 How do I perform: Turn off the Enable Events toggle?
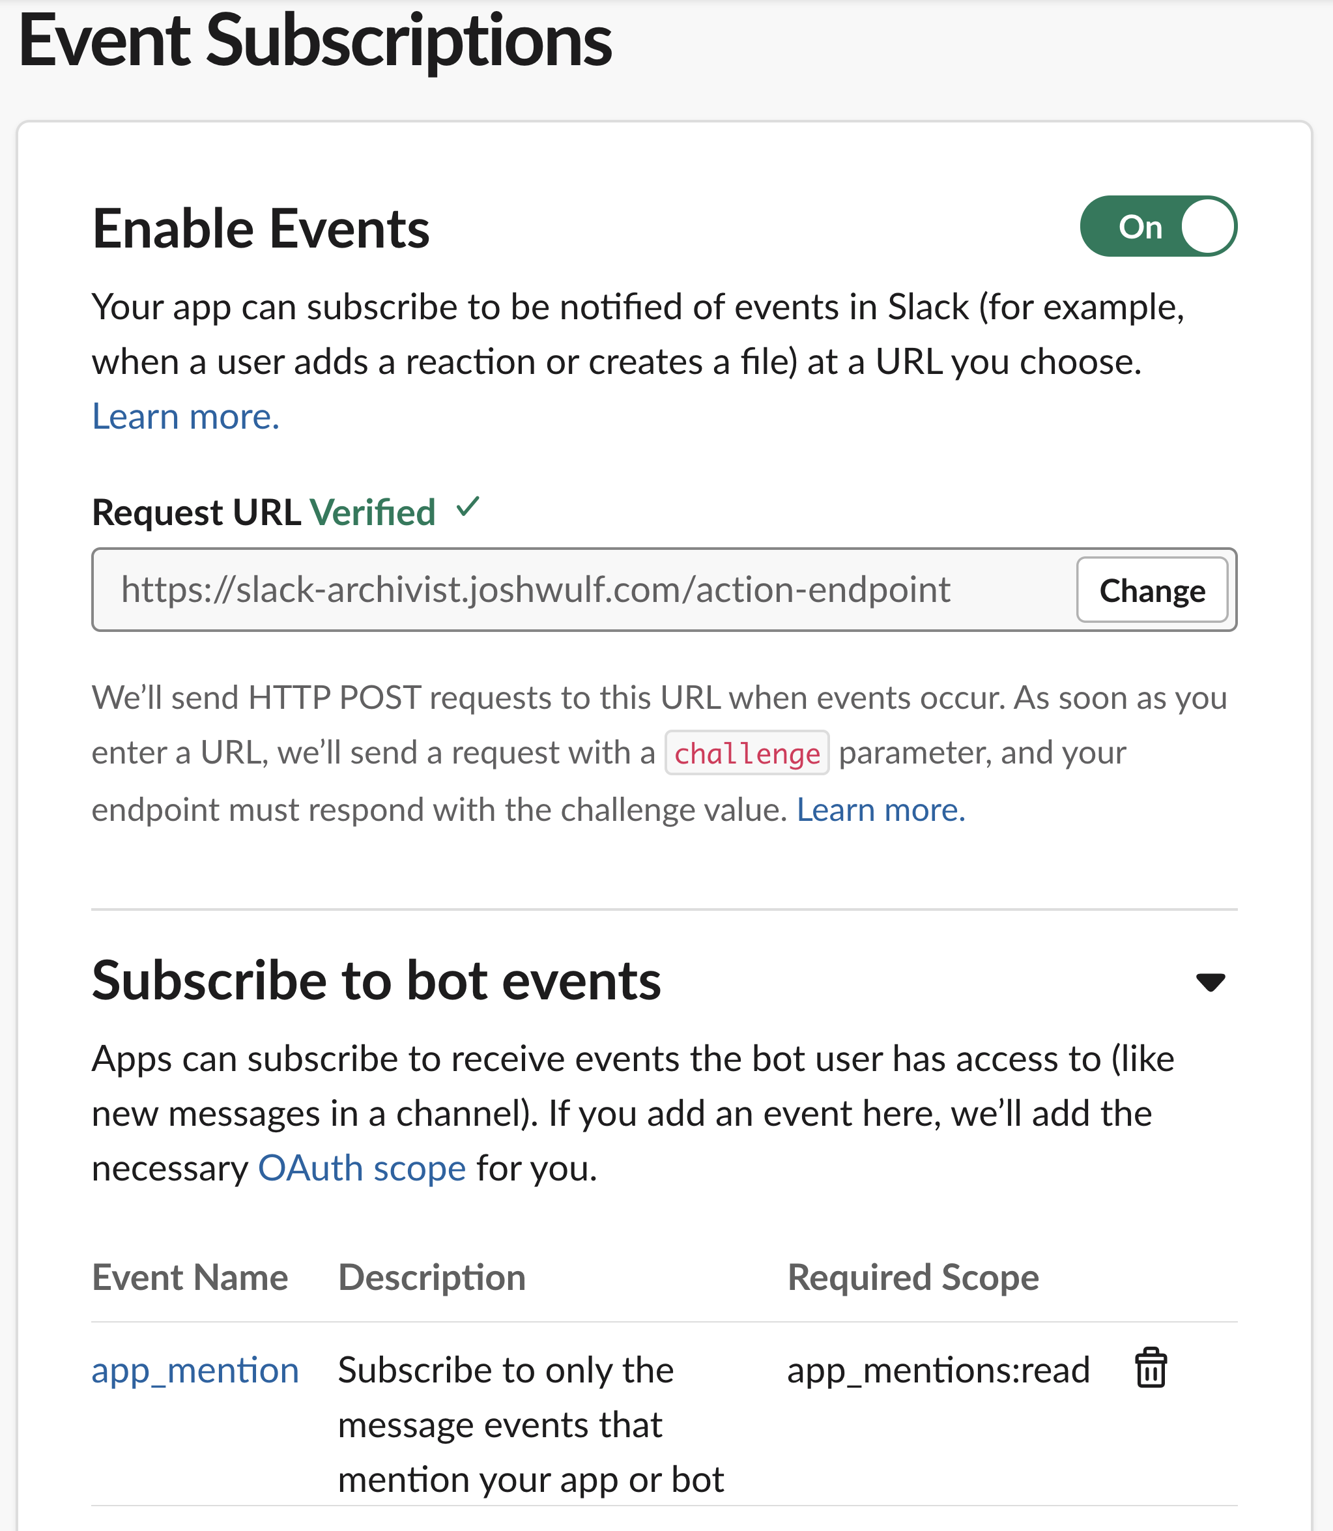pyautogui.click(x=1158, y=226)
